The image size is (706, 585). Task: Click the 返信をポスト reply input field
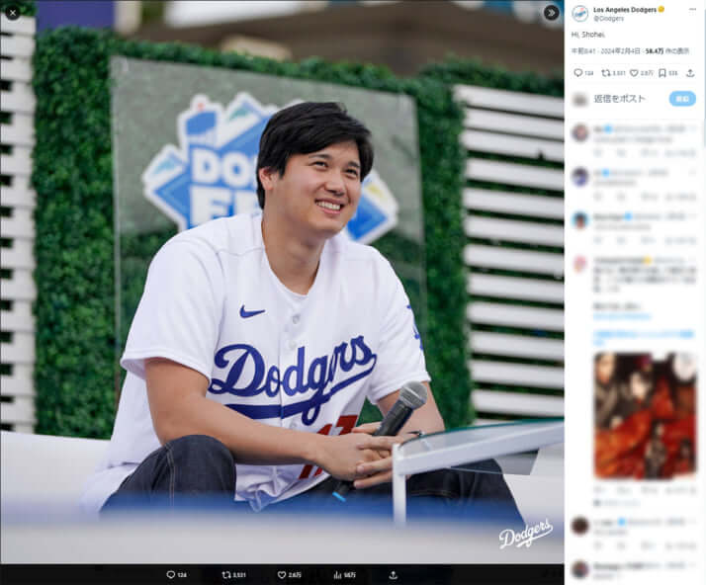(x=620, y=99)
